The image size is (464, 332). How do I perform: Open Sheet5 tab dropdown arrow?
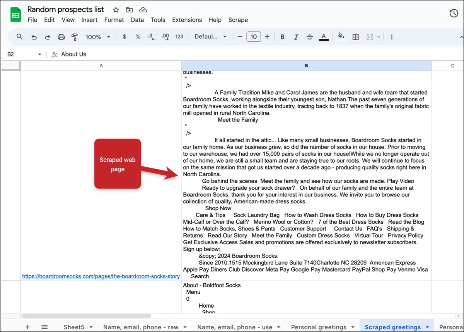pos(91,327)
